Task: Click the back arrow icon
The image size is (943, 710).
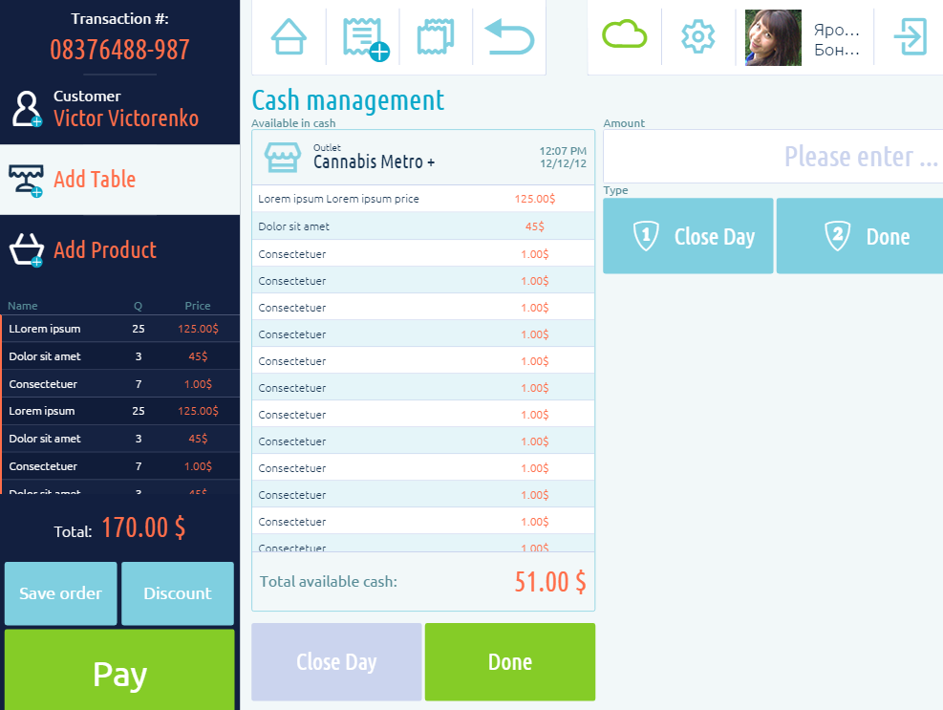Action: [509, 37]
